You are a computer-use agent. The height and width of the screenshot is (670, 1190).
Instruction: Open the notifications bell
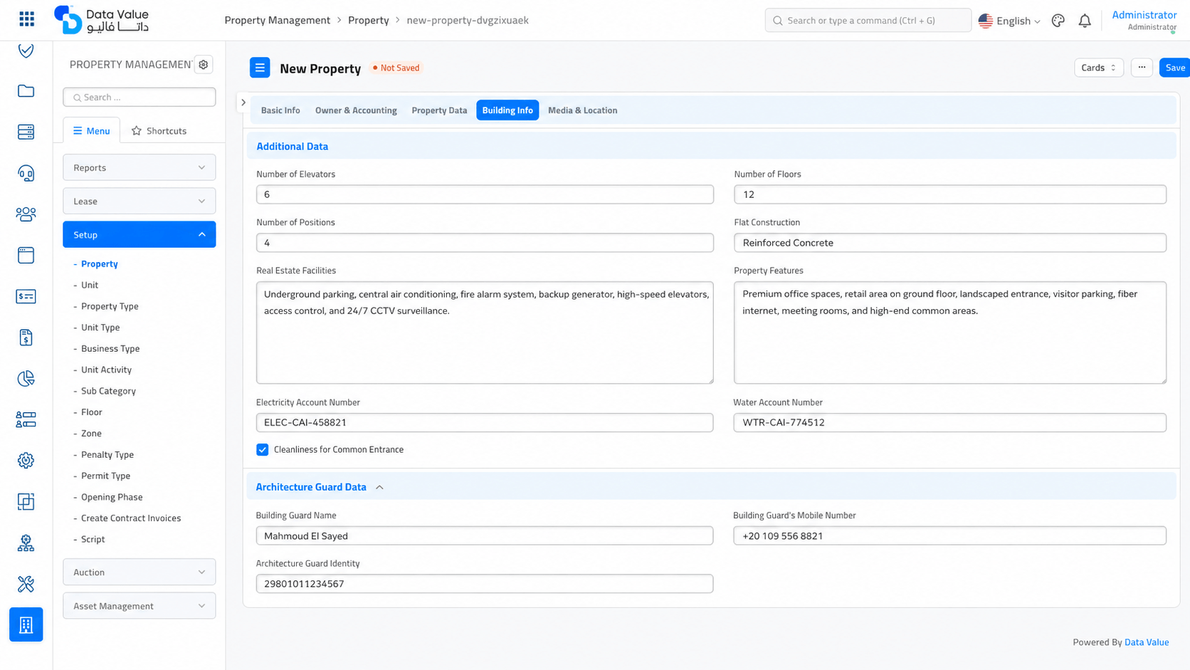click(1085, 21)
